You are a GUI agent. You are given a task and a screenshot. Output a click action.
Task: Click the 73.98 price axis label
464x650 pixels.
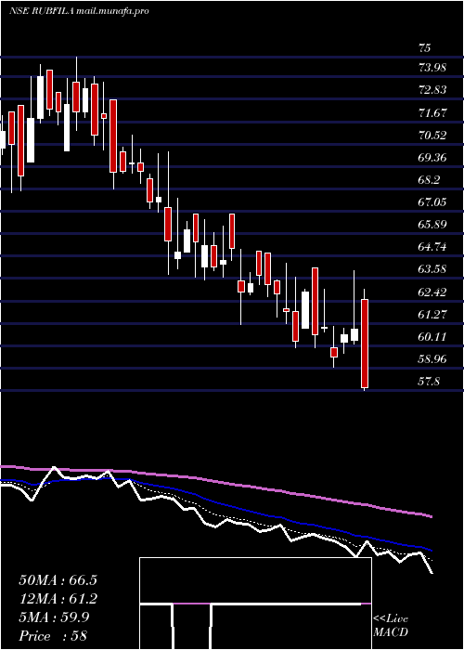pos(432,67)
